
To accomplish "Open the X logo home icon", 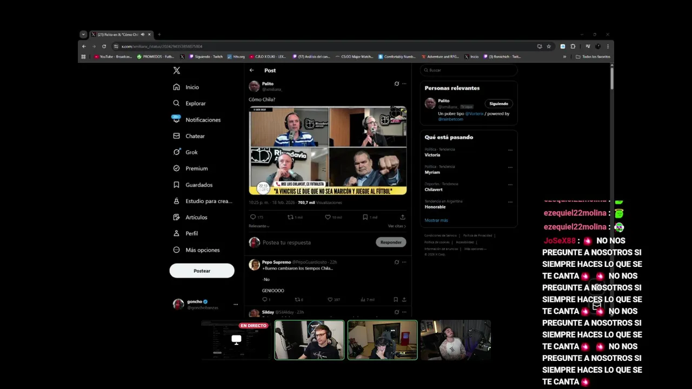I will click(176, 70).
